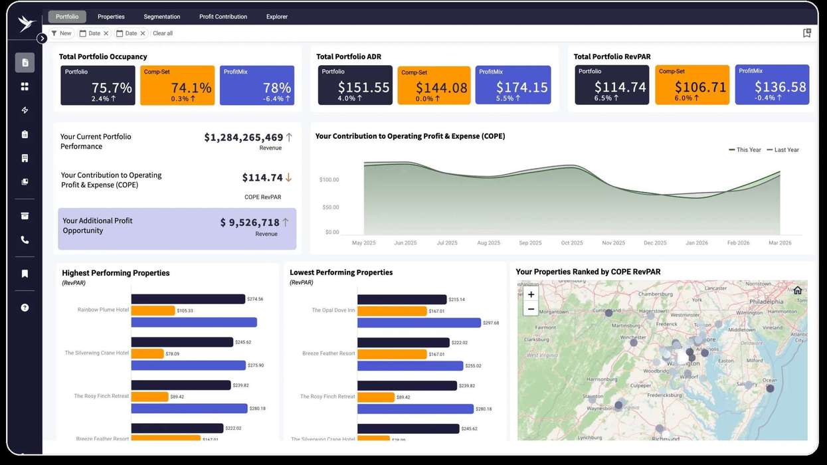Open the clipboard sidebar icon
The width and height of the screenshot is (827, 465).
click(25, 134)
